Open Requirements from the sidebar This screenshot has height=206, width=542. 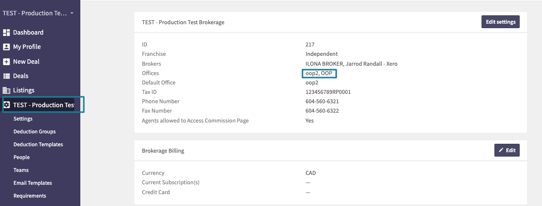pos(30,196)
